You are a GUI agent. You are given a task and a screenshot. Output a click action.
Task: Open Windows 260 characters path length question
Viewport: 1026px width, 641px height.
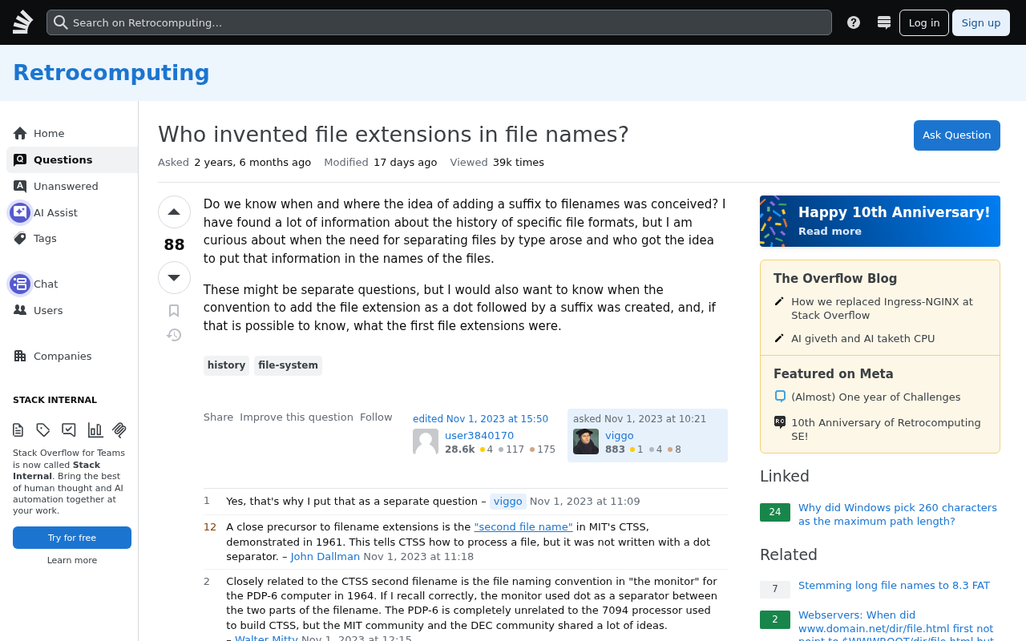click(898, 514)
